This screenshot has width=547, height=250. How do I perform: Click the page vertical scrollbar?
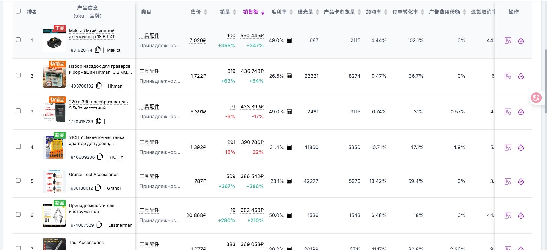tap(546, 81)
